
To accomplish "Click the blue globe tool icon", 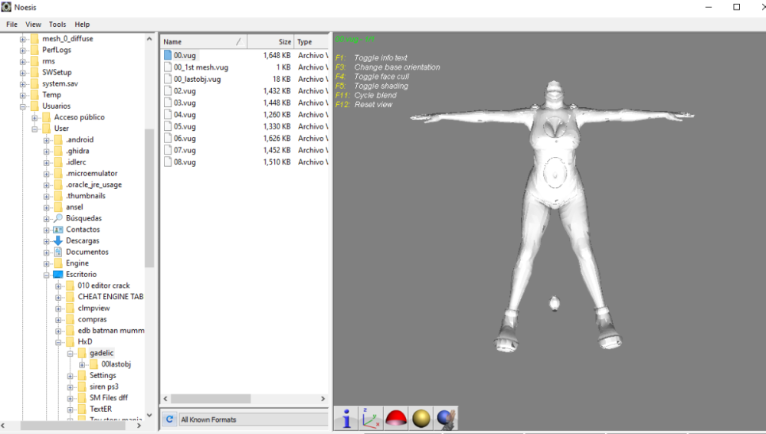I will pos(446,418).
